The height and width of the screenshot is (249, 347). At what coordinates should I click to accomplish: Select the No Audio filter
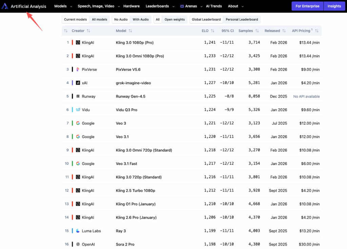click(121, 19)
